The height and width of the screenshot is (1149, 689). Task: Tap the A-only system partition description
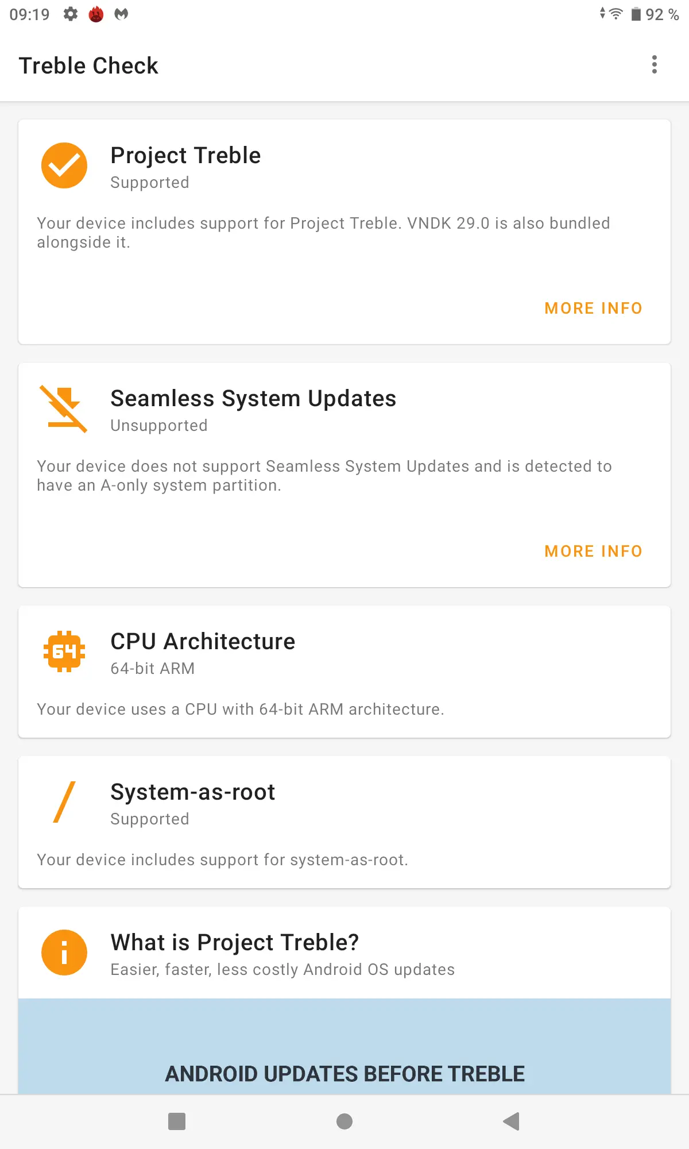(324, 476)
